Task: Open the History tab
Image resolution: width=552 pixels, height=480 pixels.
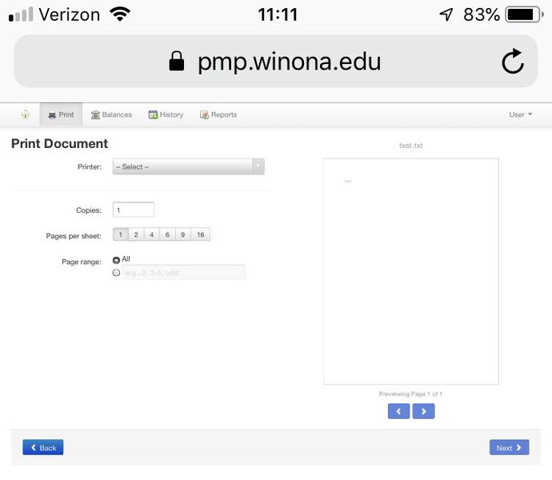Action: (166, 114)
